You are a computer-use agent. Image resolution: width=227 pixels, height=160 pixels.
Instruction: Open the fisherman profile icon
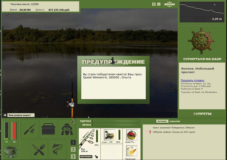pyautogui.click(x=67, y=129)
